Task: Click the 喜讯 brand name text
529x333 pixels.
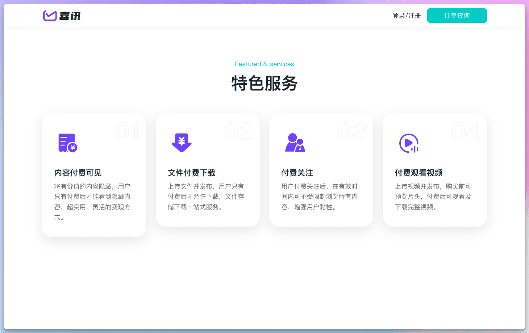Action: pyautogui.click(x=70, y=16)
